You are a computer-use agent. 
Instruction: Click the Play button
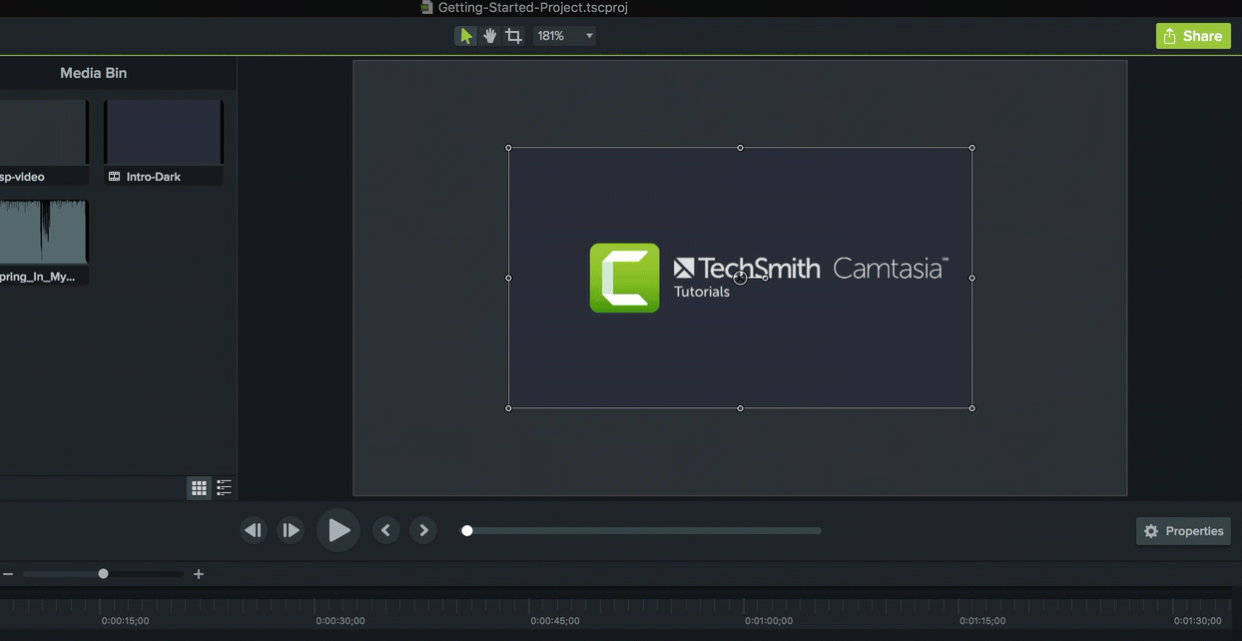(x=338, y=530)
